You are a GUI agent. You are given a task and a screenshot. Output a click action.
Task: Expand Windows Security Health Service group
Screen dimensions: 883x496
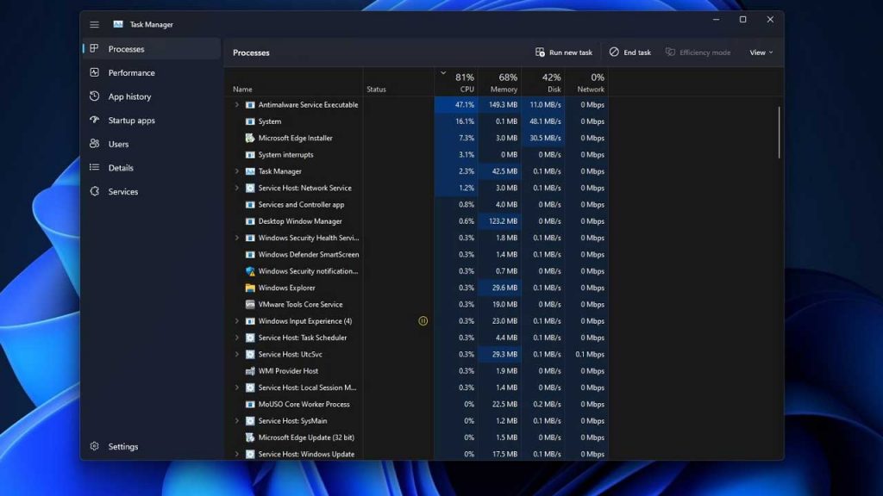click(x=236, y=238)
